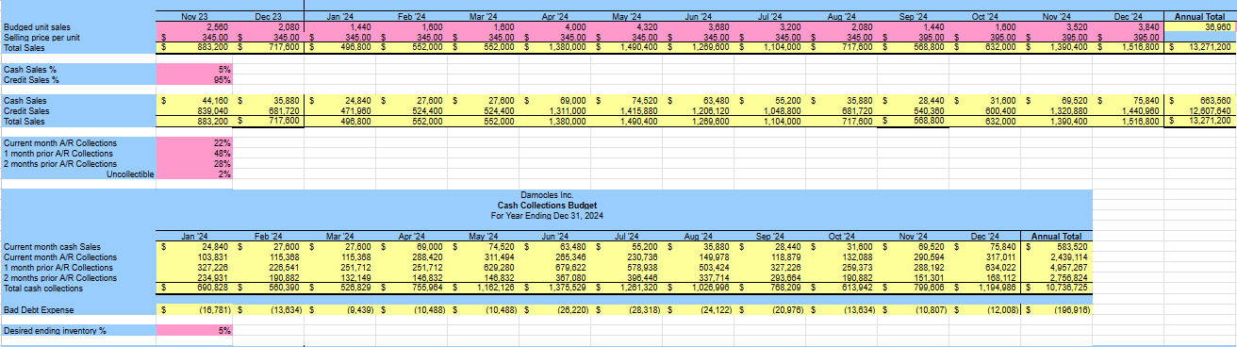Select the 5% desired ending inventory cell

[194, 331]
